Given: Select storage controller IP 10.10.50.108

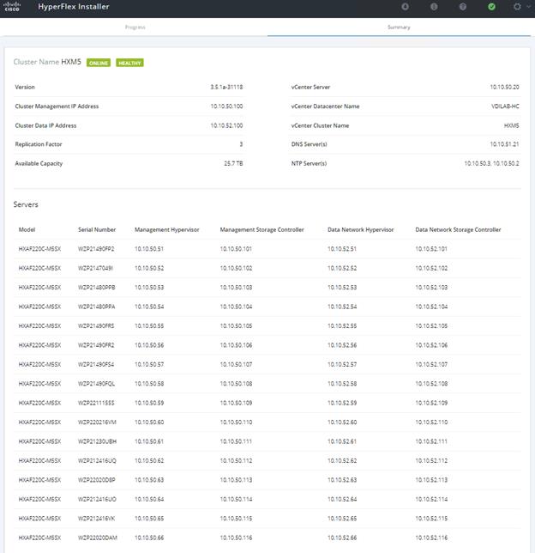Looking at the screenshot, I should point(236,384).
